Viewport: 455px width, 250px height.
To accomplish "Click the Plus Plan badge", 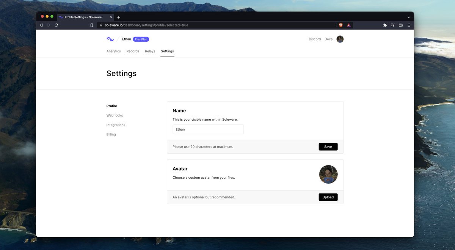I will tap(141, 39).
